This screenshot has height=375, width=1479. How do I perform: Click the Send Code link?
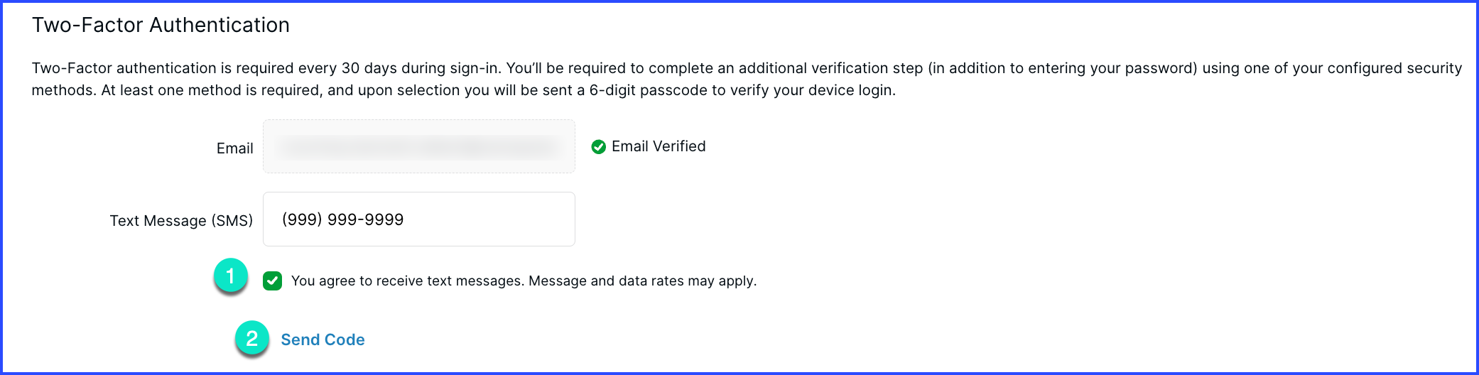pyautogui.click(x=323, y=340)
